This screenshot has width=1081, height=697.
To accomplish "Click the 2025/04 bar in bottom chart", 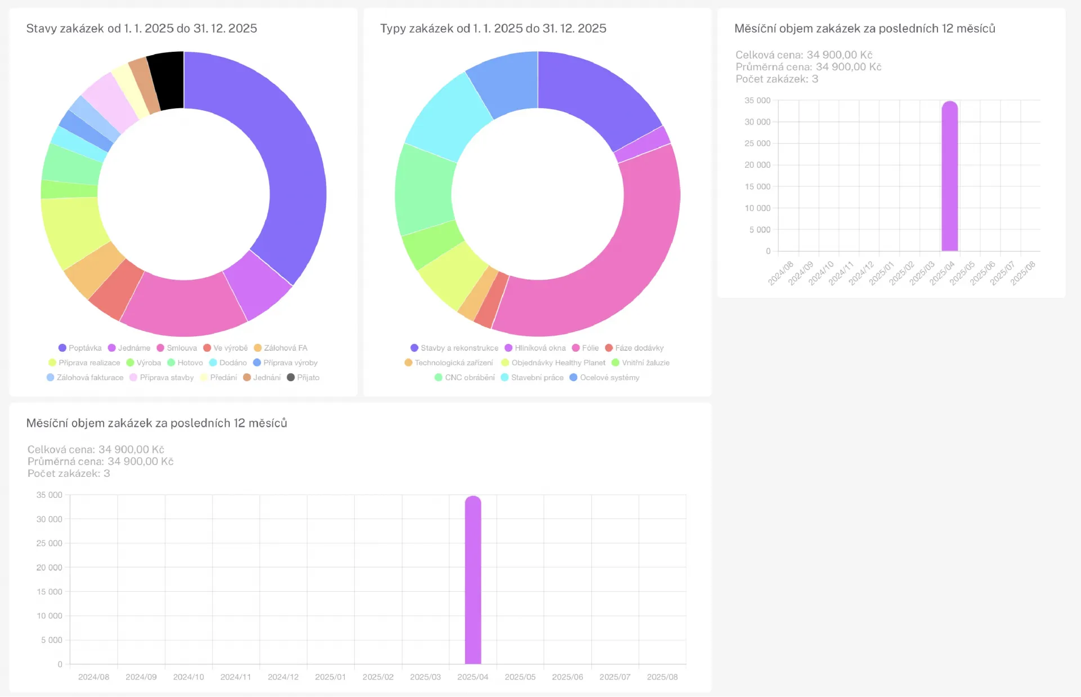I will click(x=473, y=580).
